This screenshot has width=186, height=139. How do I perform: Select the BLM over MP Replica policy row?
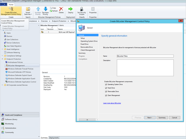click(58, 32)
